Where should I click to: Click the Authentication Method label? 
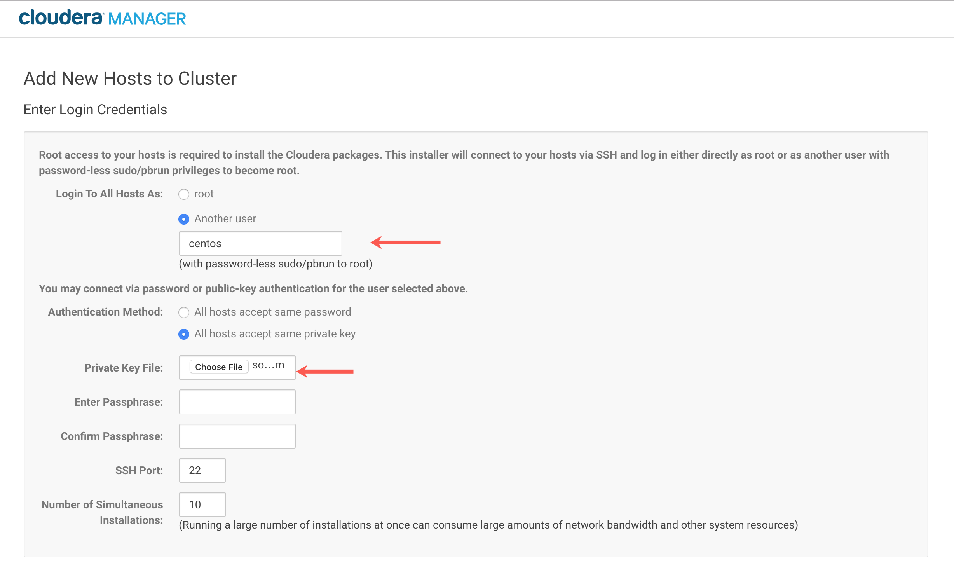pyautogui.click(x=105, y=311)
